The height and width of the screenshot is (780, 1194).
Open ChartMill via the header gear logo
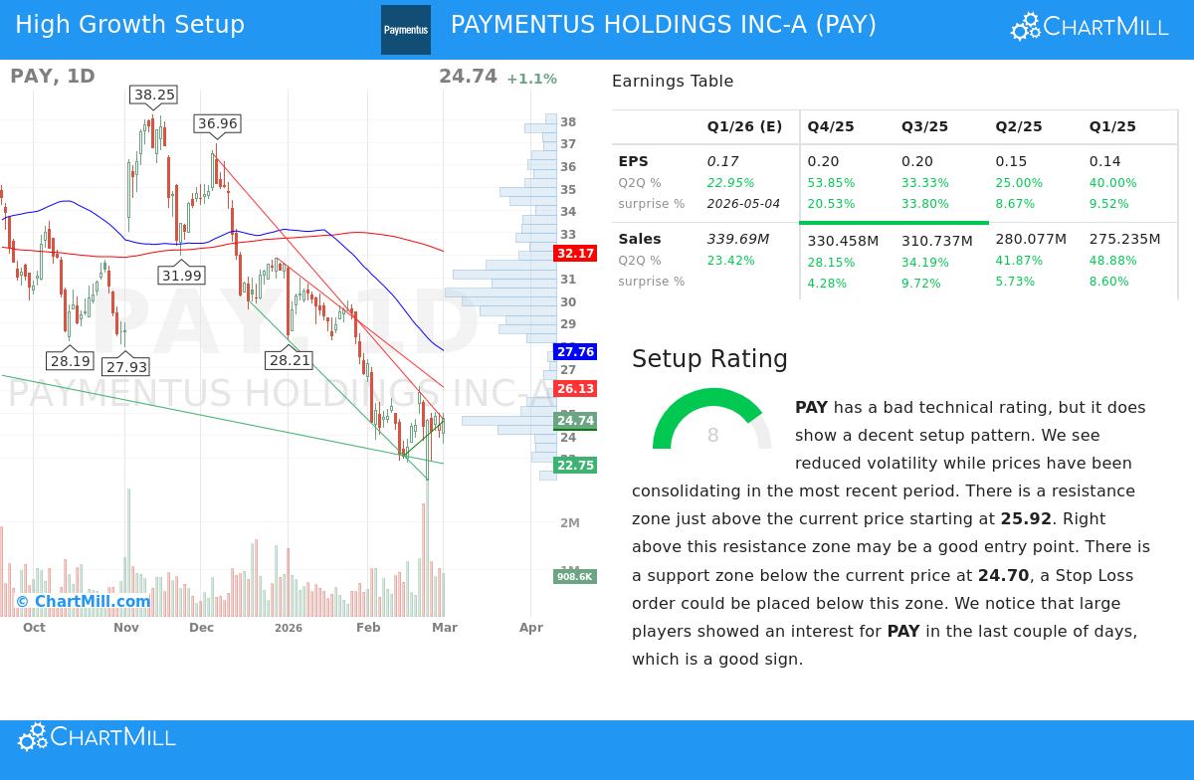pyautogui.click(x=1025, y=26)
